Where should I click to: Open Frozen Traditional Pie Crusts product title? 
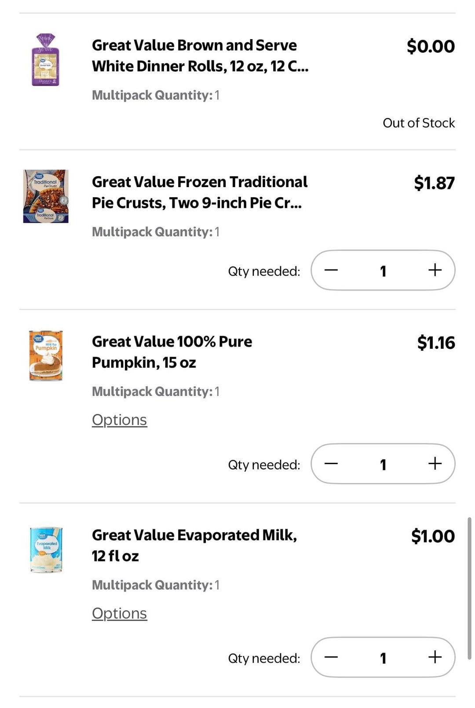199,192
